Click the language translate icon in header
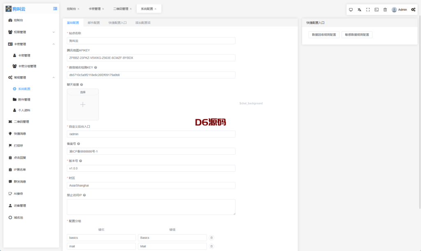Image resolution: width=421 pixels, height=251 pixels. [x=359, y=9]
